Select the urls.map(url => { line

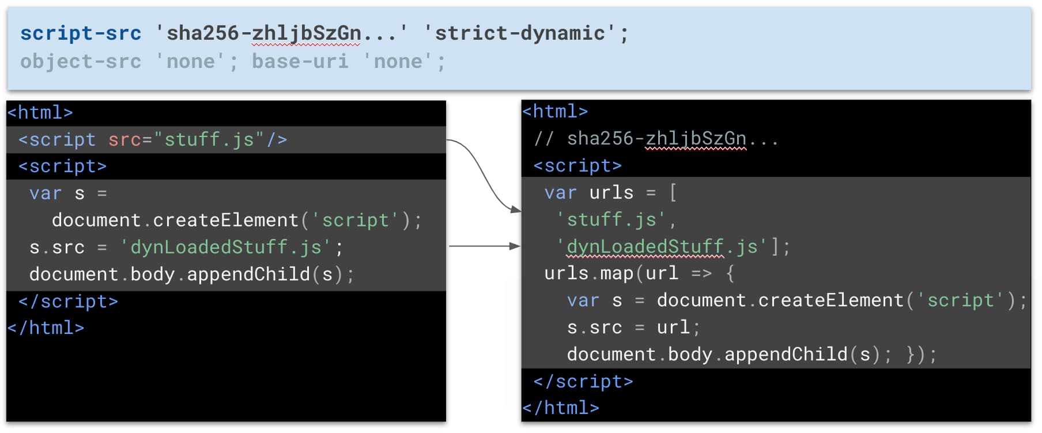(x=639, y=274)
